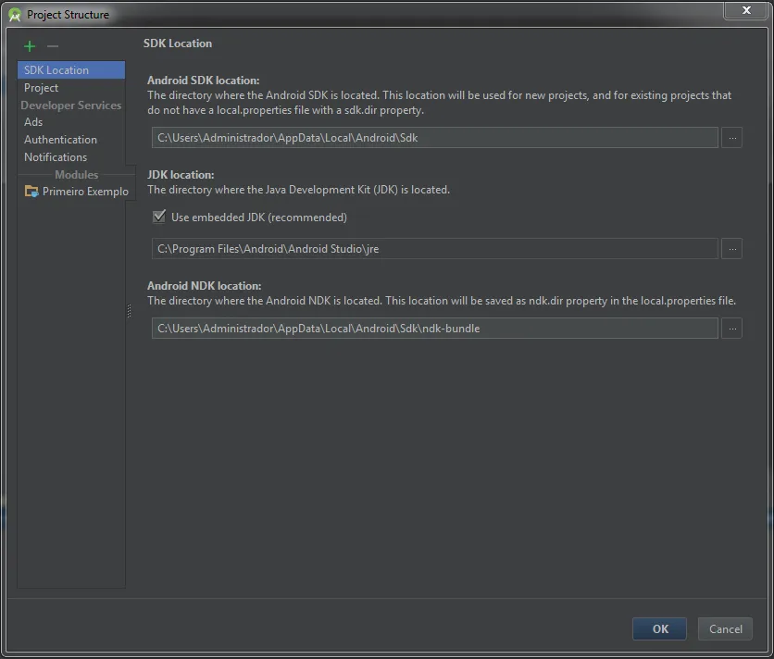Browse for JDK location folder
Screen dimensions: 774x659
point(731,249)
